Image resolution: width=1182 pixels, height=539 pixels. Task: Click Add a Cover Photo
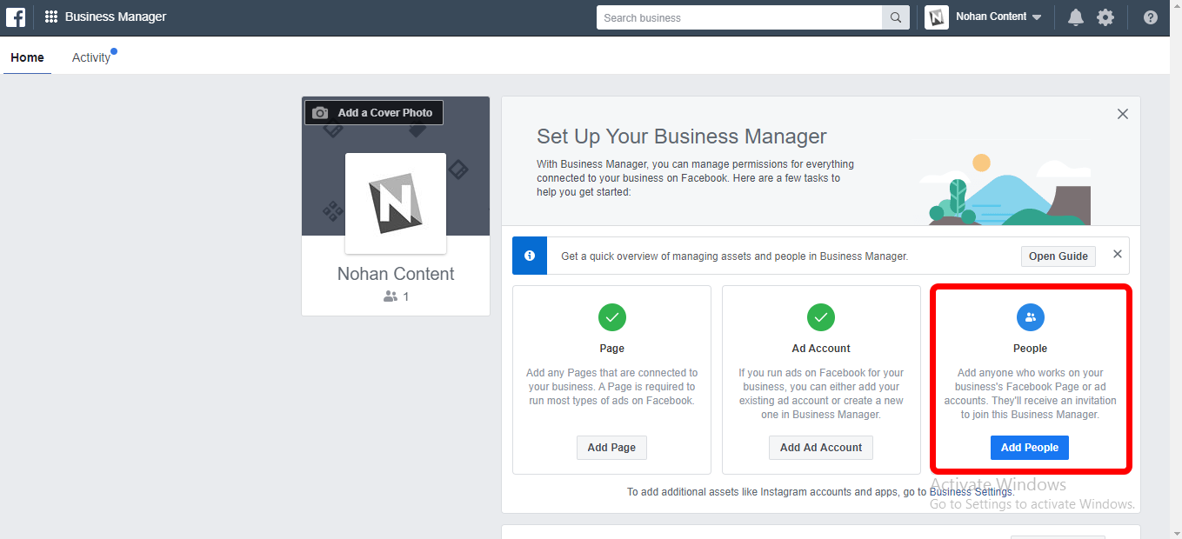374,113
